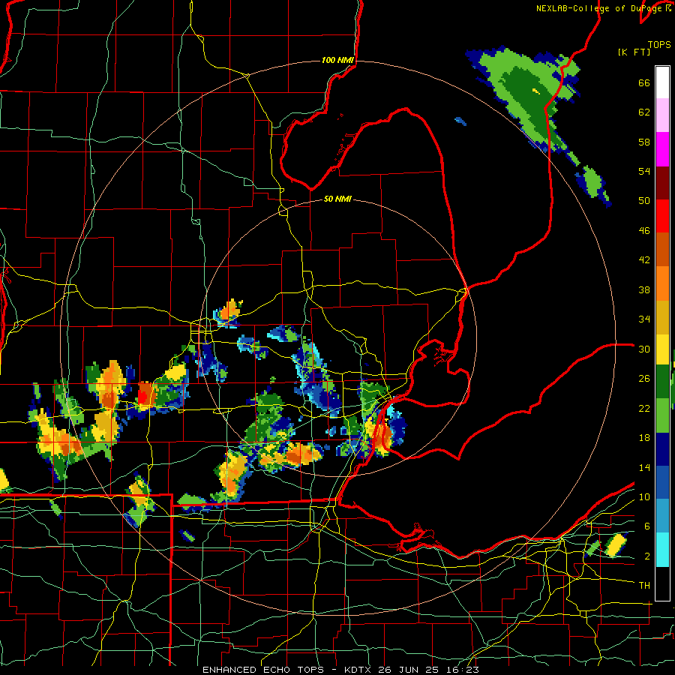The height and width of the screenshot is (675, 675).
Task: Click the 100 NMI range ring label
Action: click(x=337, y=60)
